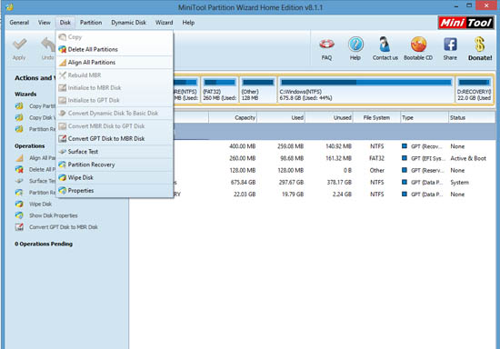Click the MiniTool logo
500x349 pixels.
(x=465, y=23)
